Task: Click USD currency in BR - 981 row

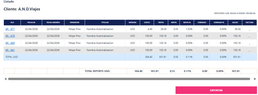Action: [x=132, y=50]
